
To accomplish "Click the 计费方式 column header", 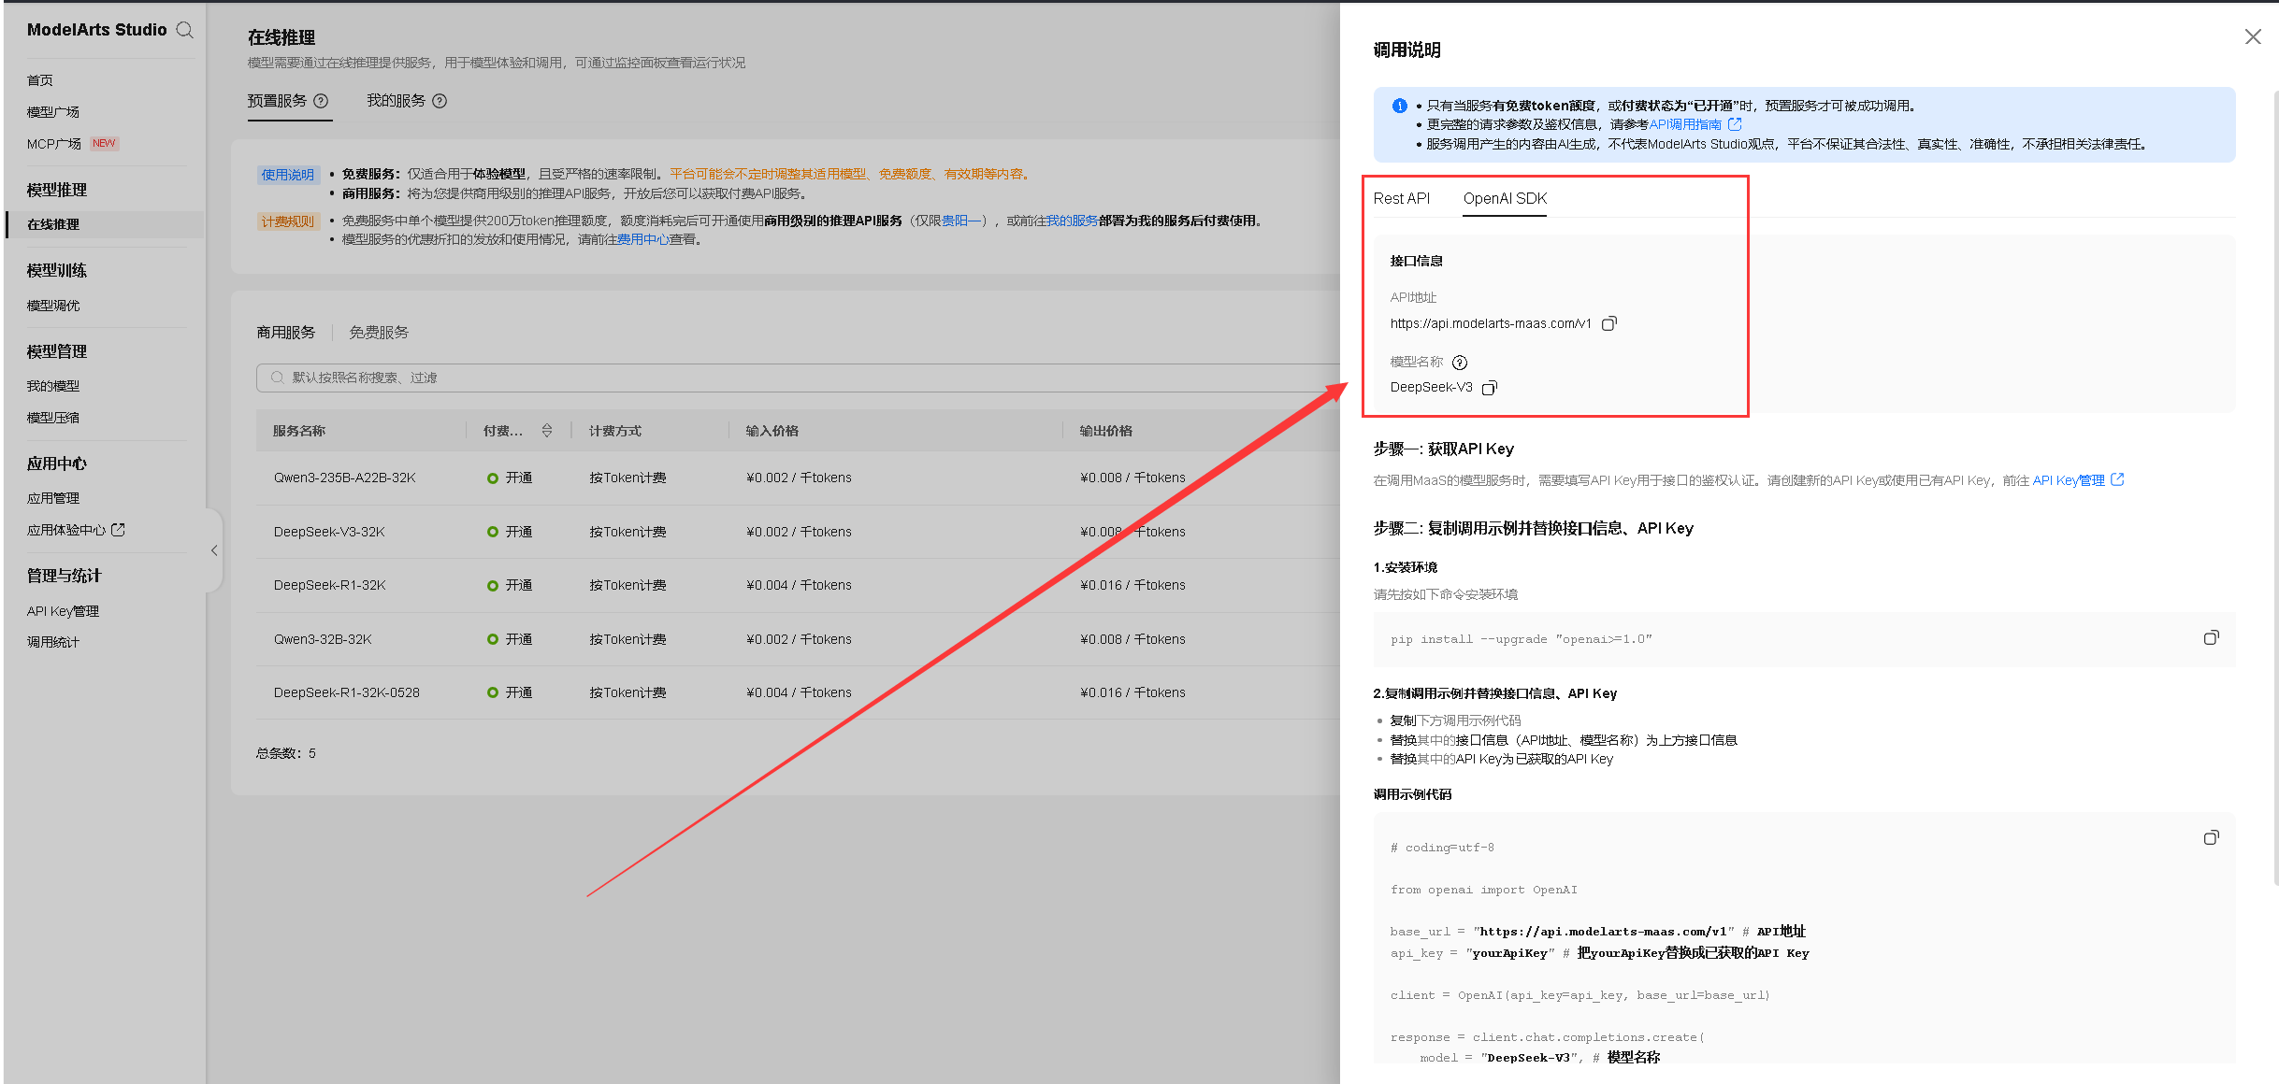I will pyautogui.click(x=615, y=431).
